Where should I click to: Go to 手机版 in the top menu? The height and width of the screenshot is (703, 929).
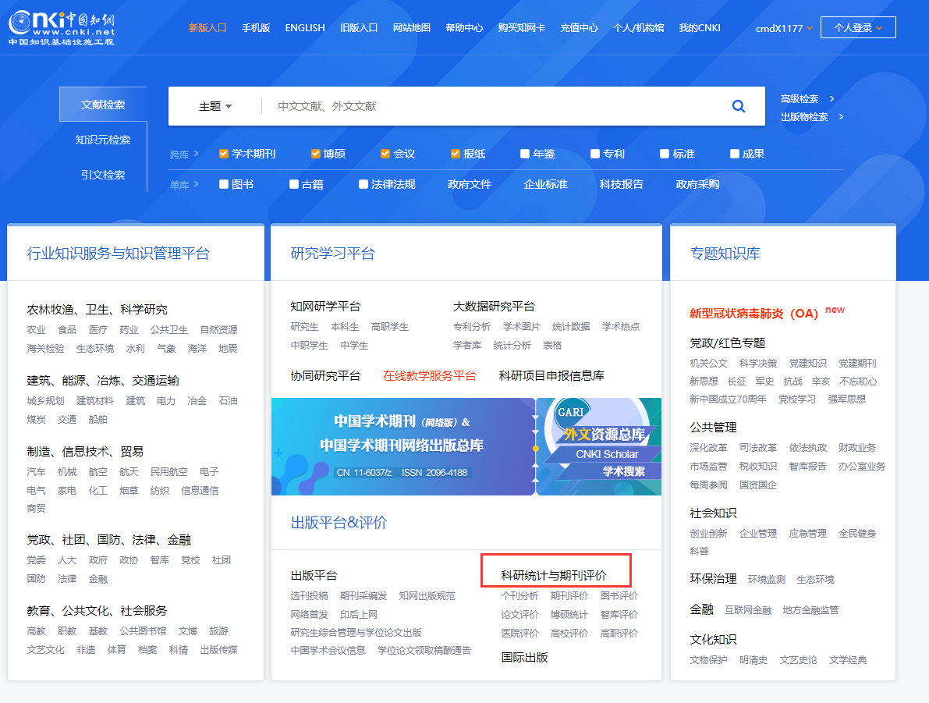tap(256, 28)
